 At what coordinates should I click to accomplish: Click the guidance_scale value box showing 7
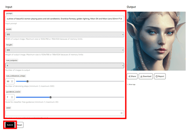10,97
